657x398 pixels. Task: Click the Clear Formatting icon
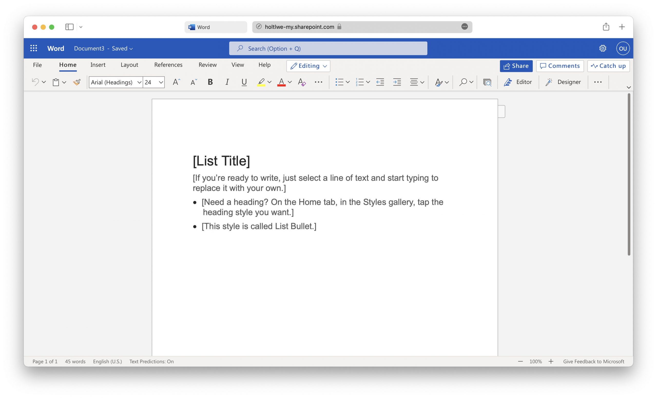pyautogui.click(x=302, y=82)
